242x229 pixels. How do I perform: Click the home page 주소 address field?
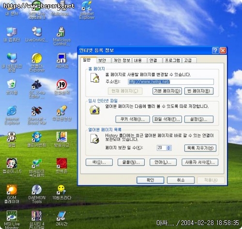[x=171, y=82]
